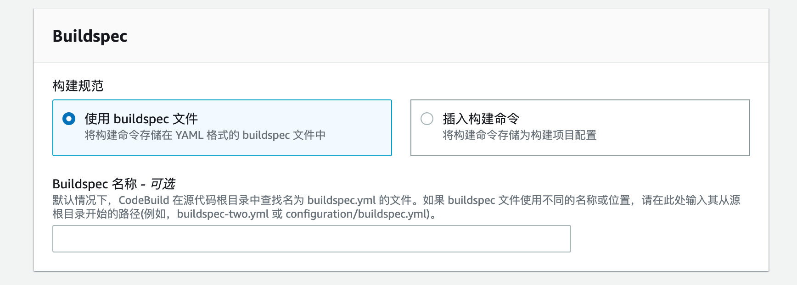
Task: Click the 将构建命令存储为构建项目配置 description text
Action: click(519, 135)
